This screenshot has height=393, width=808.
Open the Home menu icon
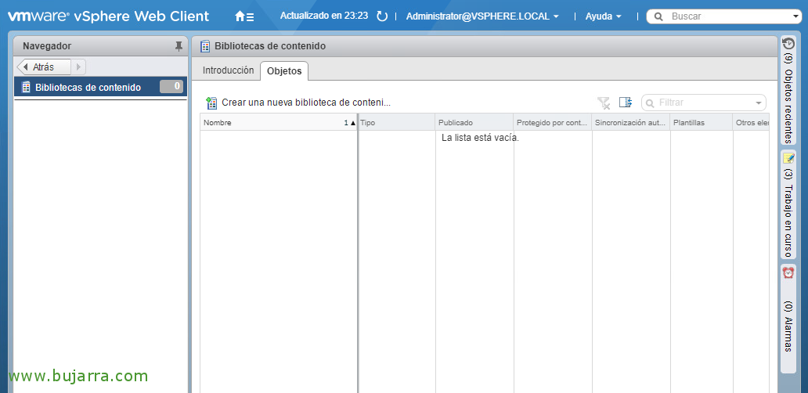pyautogui.click(x=244, y=16)
